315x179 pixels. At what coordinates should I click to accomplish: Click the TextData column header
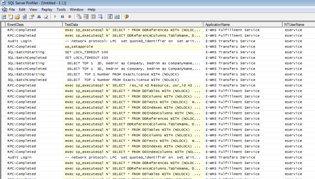(133, 25)
